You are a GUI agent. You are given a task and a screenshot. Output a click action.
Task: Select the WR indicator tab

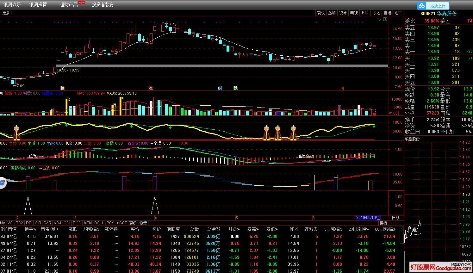pos(38,223)
